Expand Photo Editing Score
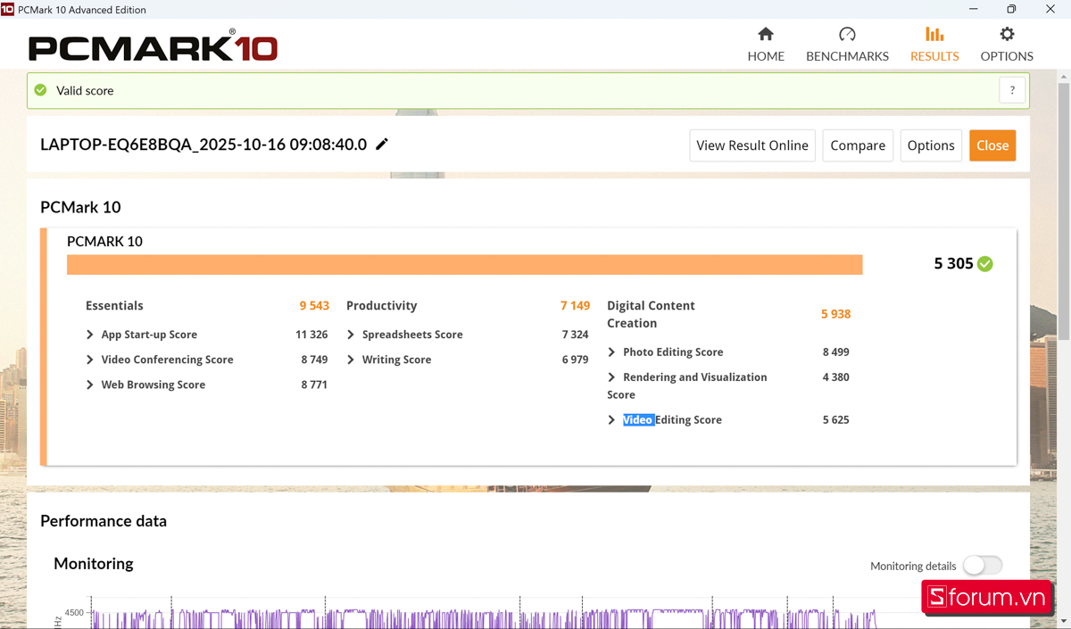1071x629 pixels. [611, 352]
